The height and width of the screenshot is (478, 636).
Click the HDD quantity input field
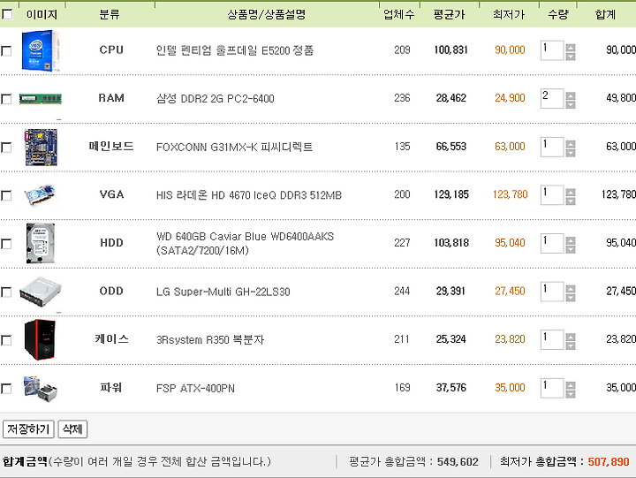552,244
